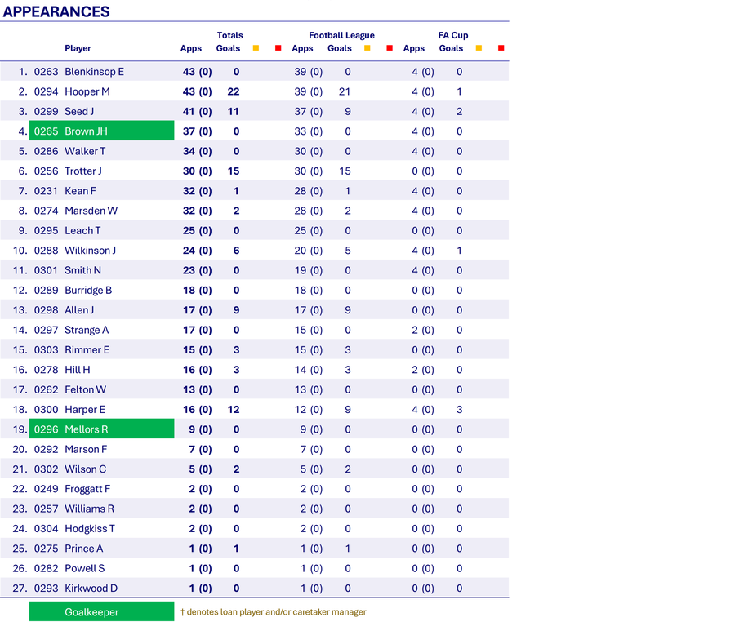This screenshot has height=622, width=735.
Task: Click the Totals group header
Action: pos(230,35)
